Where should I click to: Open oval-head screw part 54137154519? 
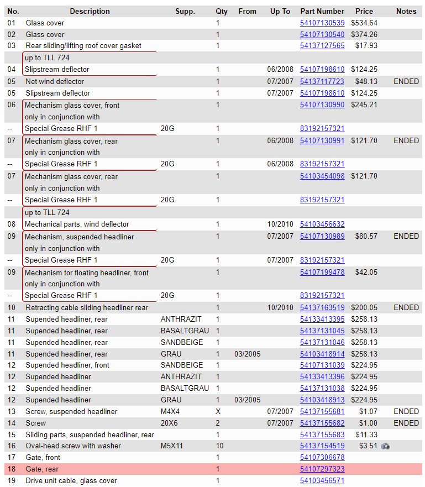click(322, 446)
